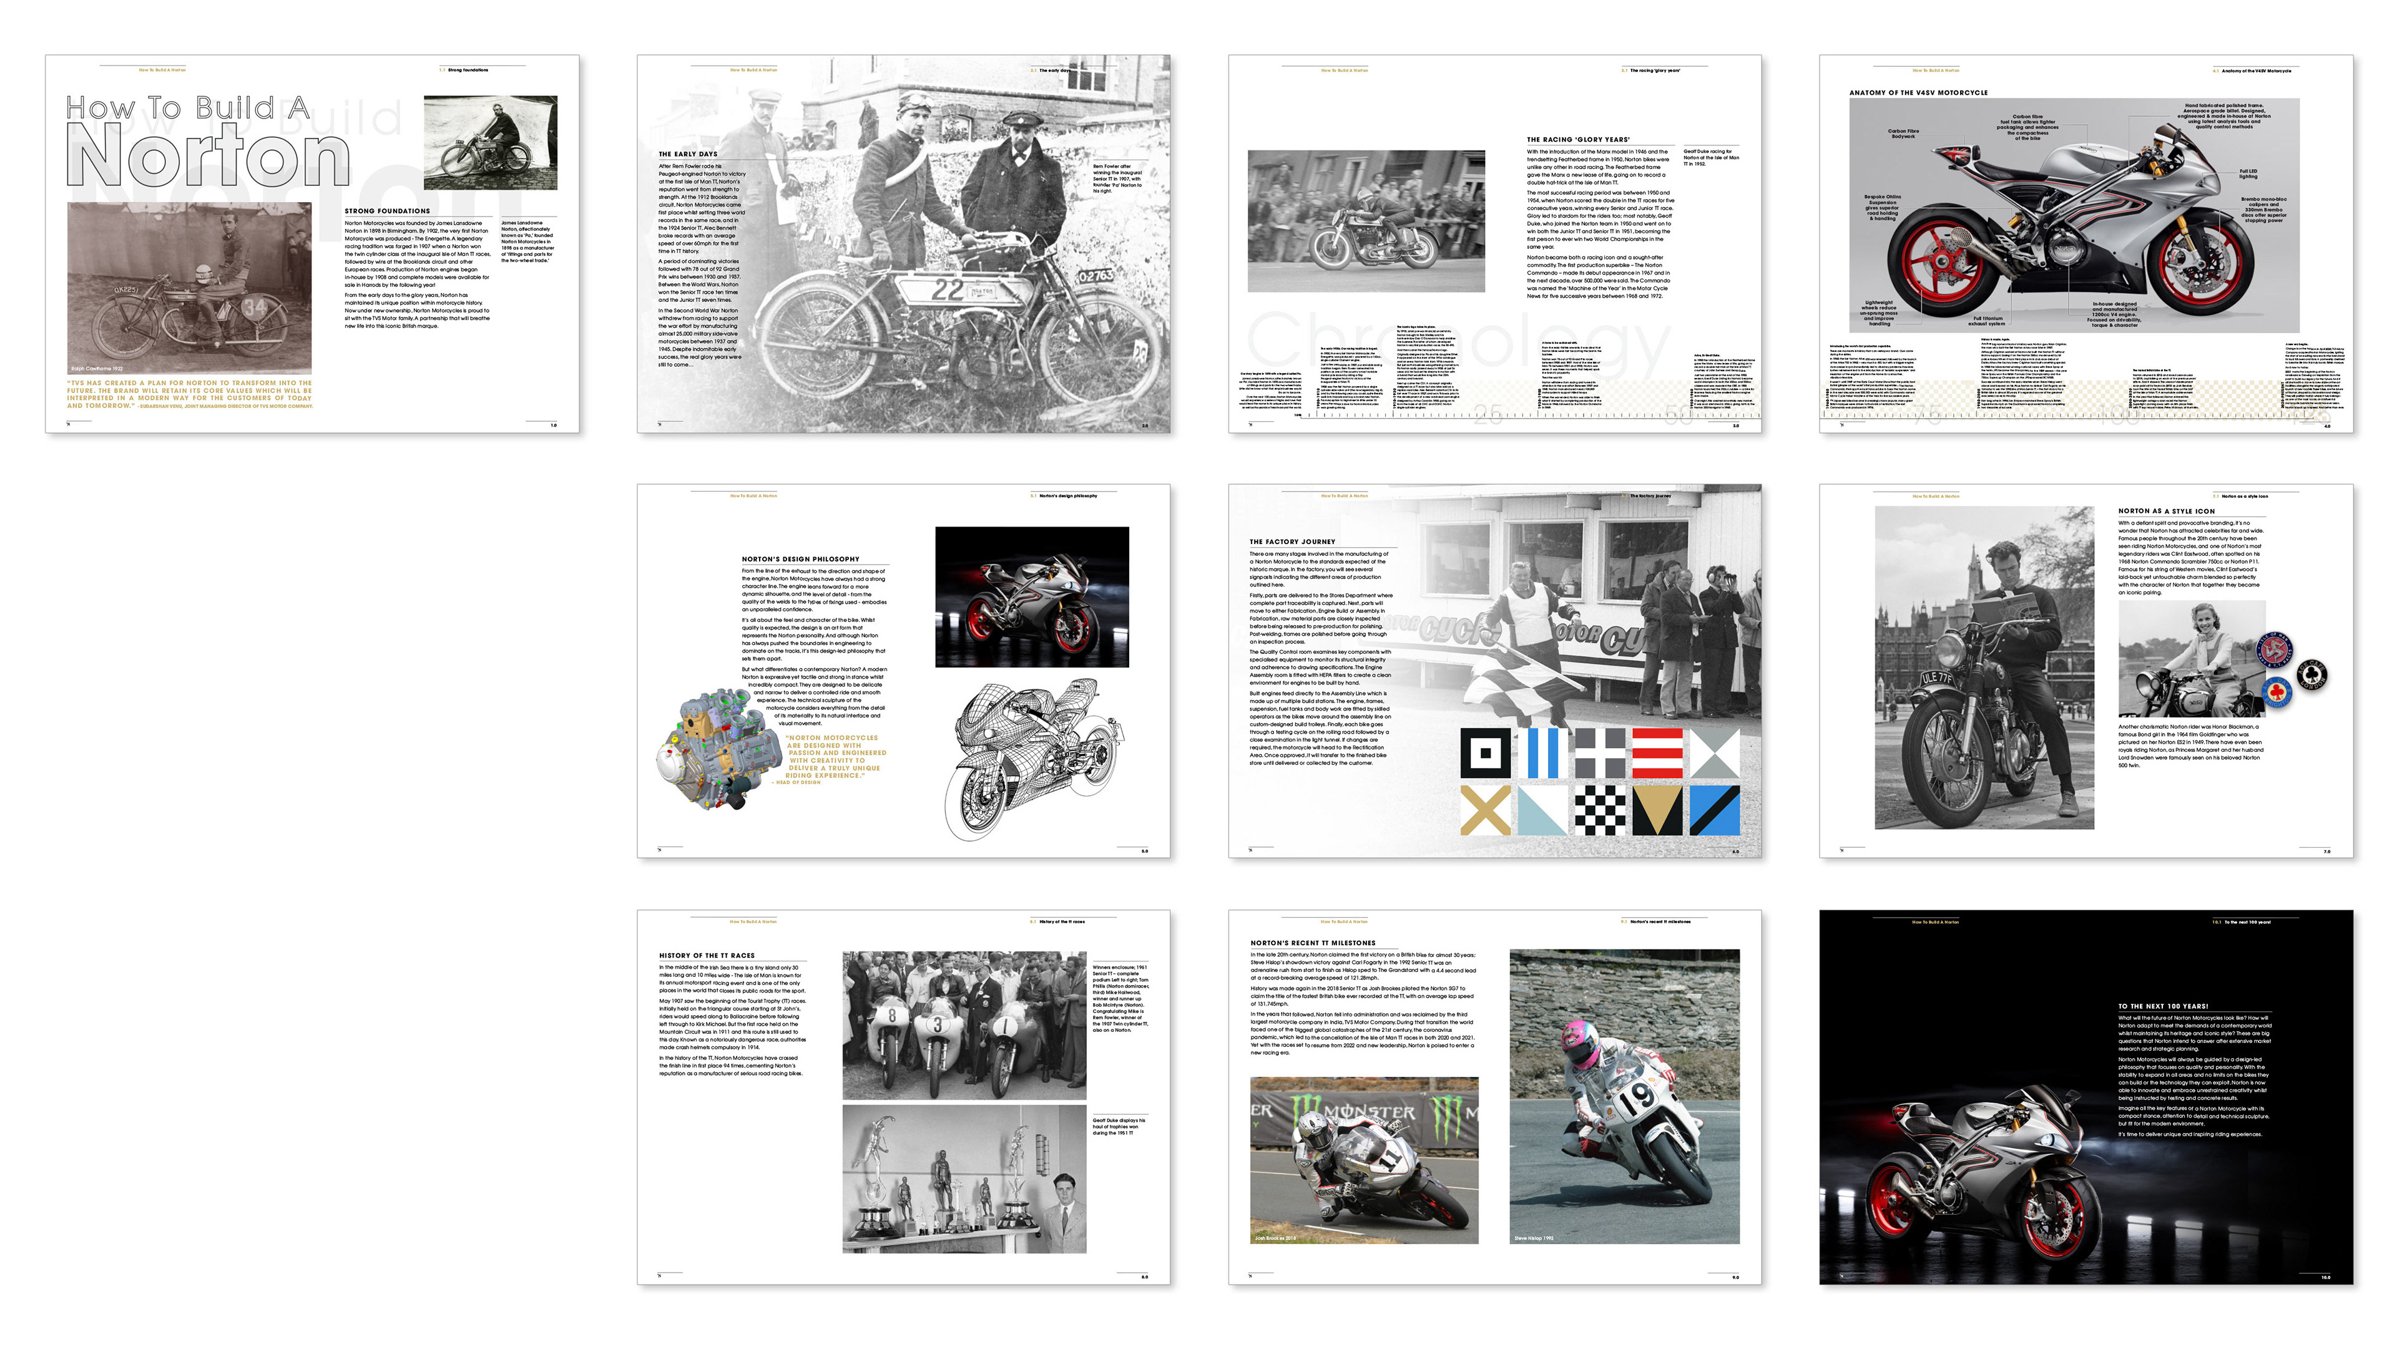2397x1365 pixels.
Task: Select the small rider photo beside Norton title
Action: [491, 142]
